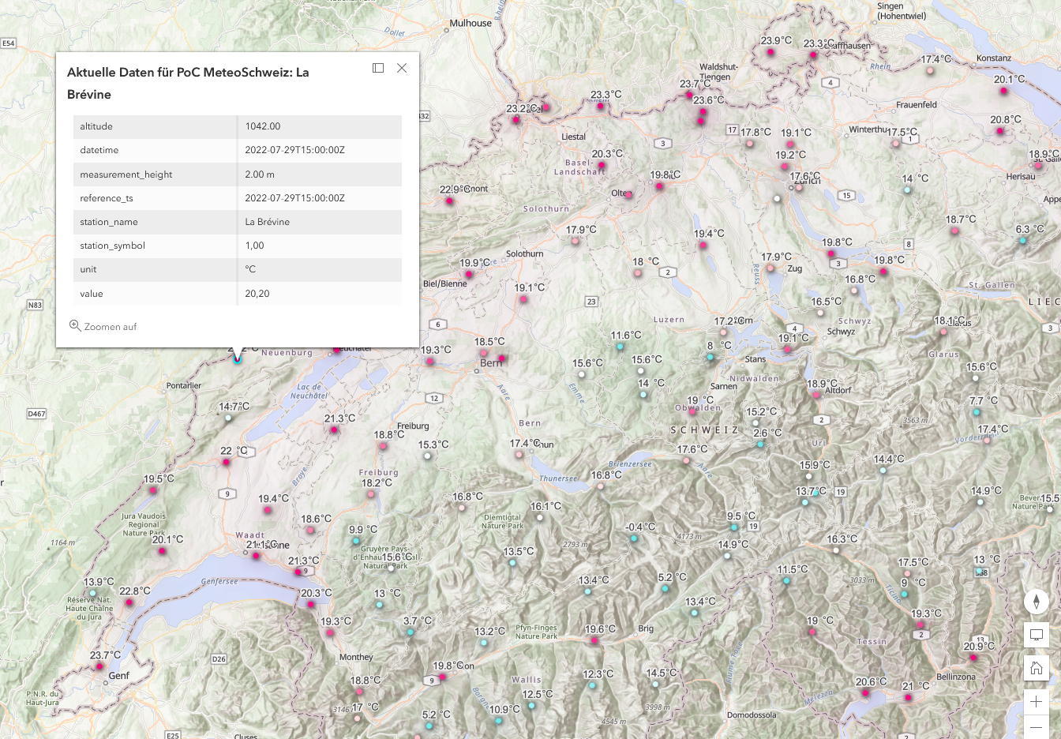Select the 14.4°C station marker

[883, 471]
